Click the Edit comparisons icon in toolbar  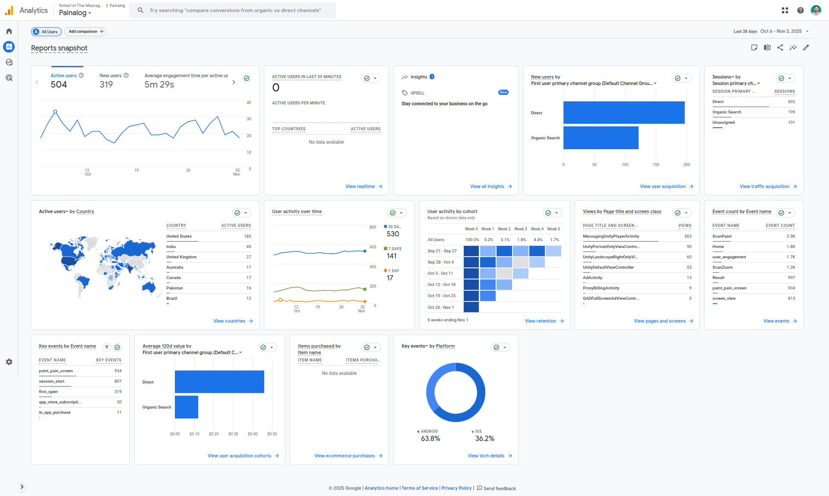[x=767, y=48]
